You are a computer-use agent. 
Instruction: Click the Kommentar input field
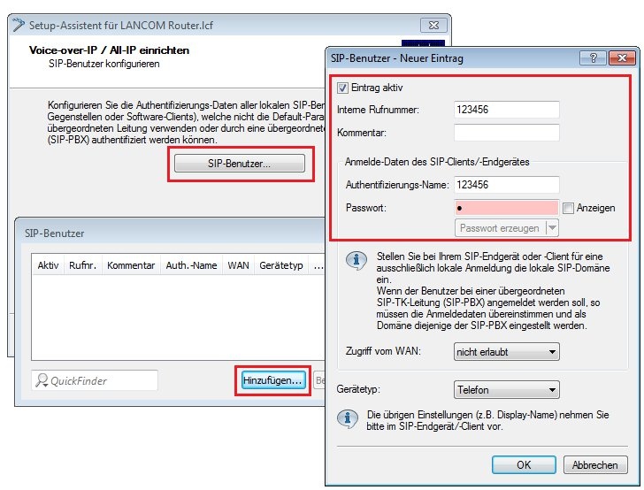click(x=506, y=133)
